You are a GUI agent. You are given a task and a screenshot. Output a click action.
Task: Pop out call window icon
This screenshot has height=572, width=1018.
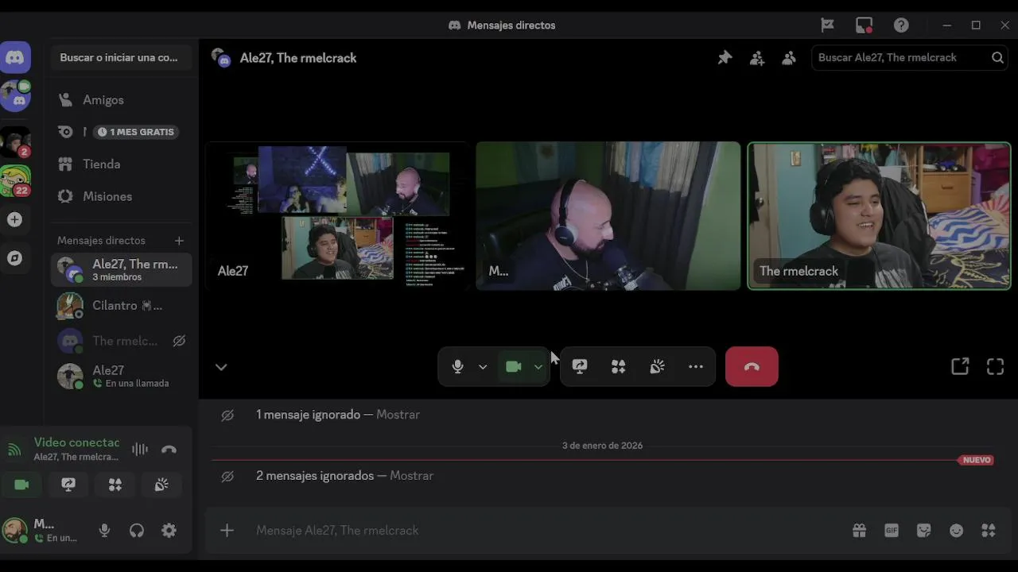(x=960, y=366)
